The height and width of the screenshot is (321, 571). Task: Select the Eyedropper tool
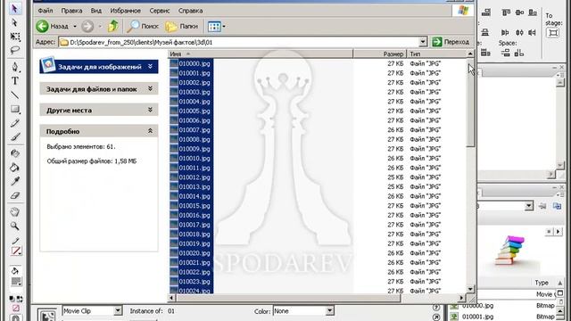click(x=15, y=181)
